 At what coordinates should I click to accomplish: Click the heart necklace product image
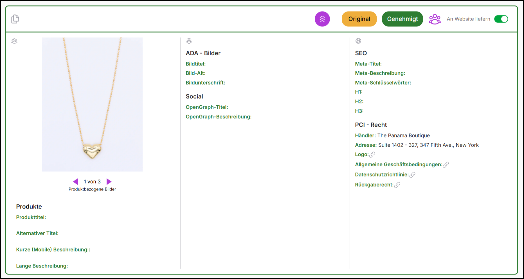click(92, 105)
